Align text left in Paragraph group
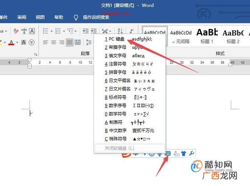Viewport: 250px width, 186px height. click(46, 42)
